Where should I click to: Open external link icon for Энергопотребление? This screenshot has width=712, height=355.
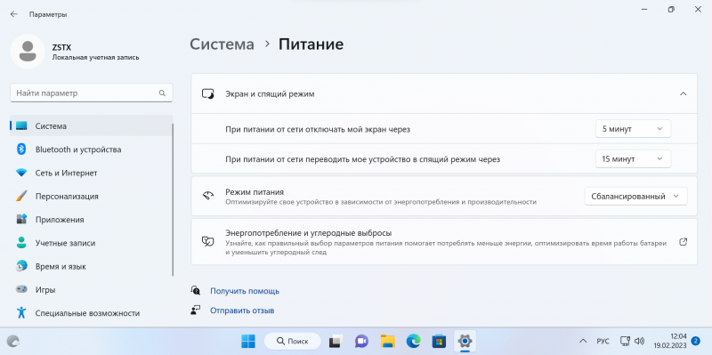point(683,241)
